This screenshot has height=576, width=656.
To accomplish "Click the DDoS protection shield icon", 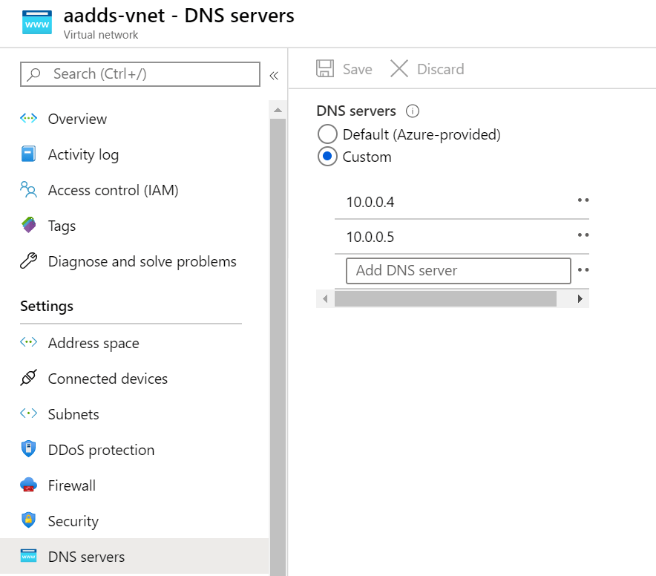I will click(x=28, y=450).
